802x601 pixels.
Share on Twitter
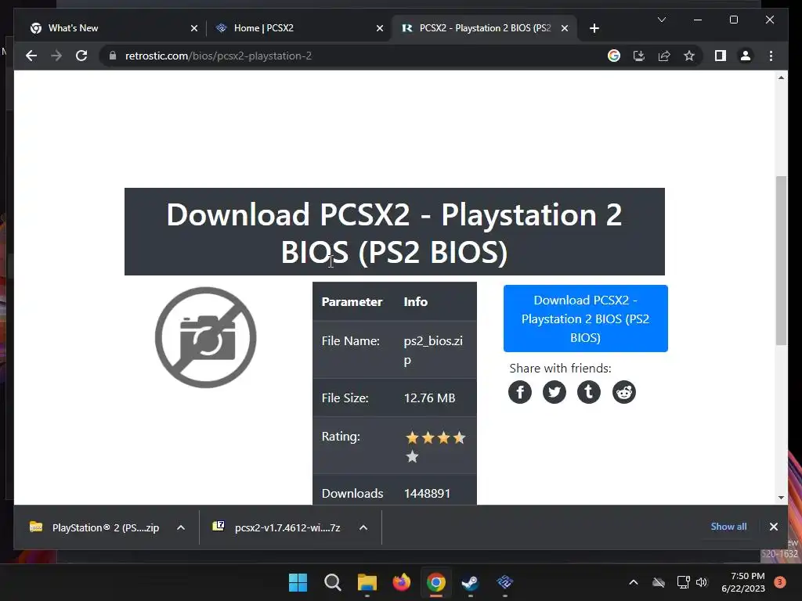555,392
